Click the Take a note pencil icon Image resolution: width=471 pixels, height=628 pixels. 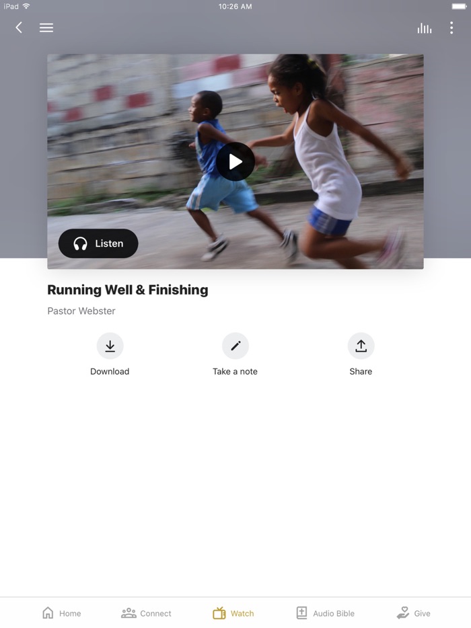pos(235,346)
